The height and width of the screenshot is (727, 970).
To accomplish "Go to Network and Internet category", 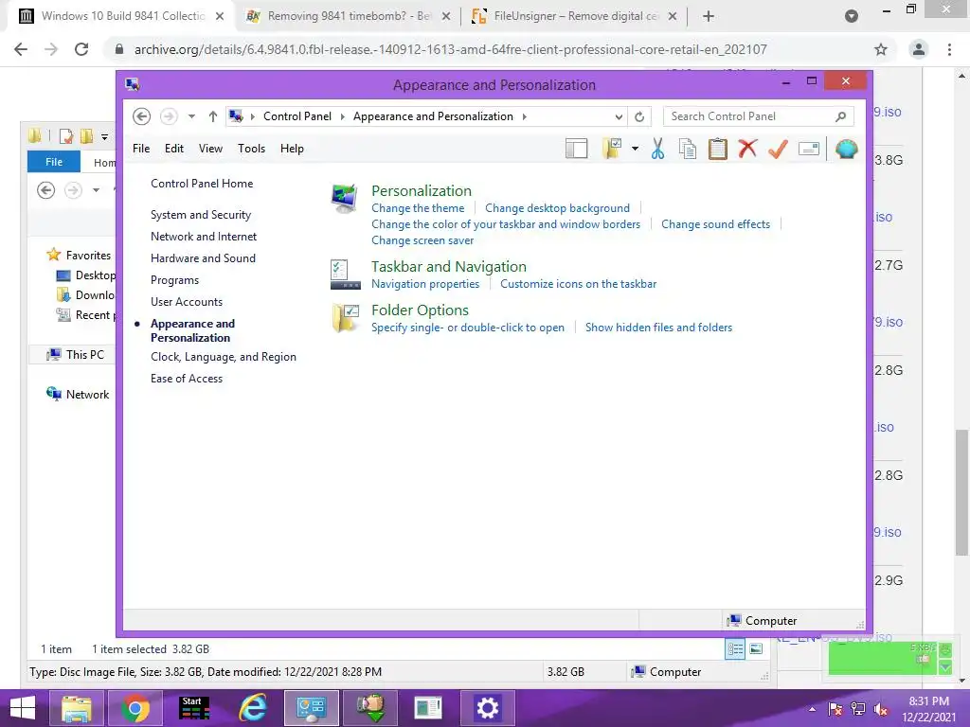I will point(204,236).
